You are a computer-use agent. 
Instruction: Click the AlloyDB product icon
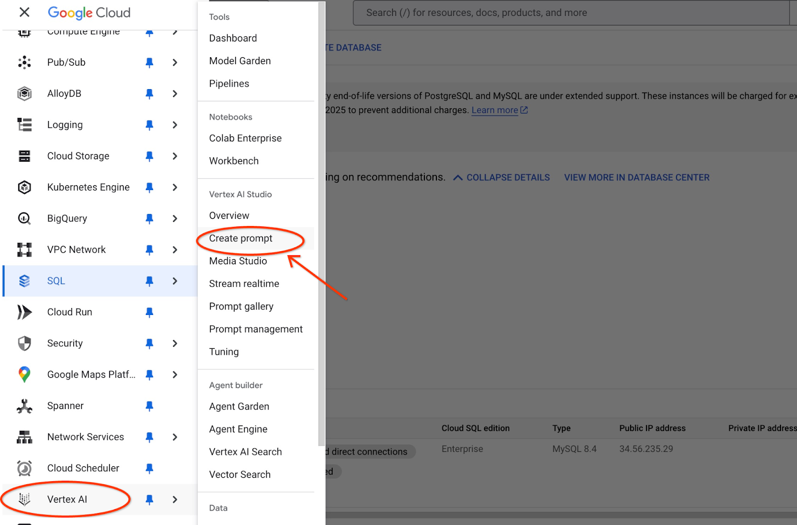point(24,94)
